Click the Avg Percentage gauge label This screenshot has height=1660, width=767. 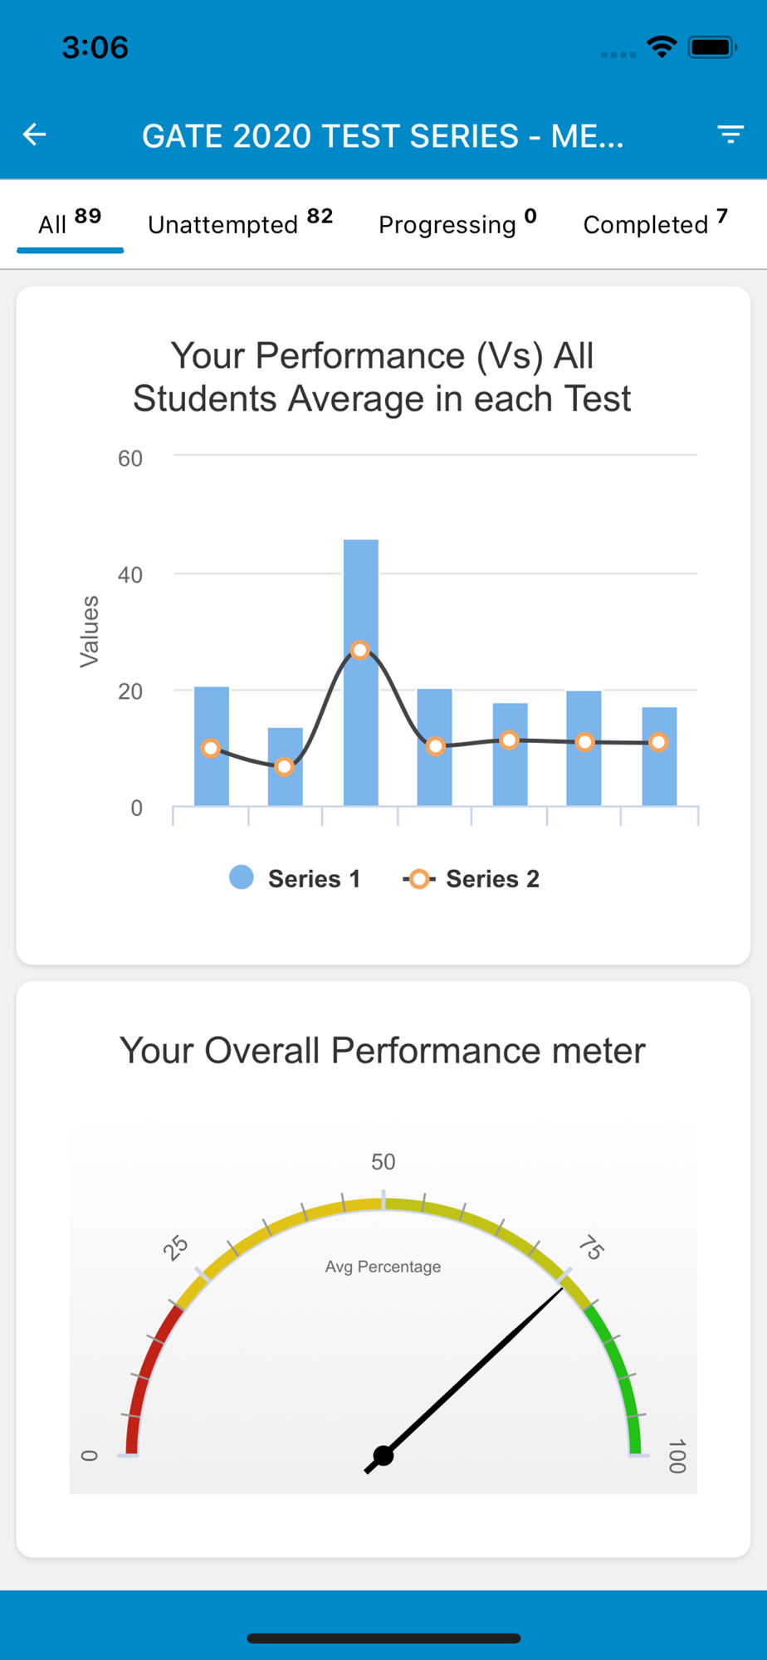pos(383,1267)
